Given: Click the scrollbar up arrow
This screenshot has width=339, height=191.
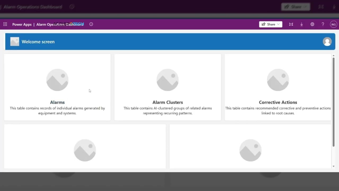Looking at the screenshot, I should [333, 55].
